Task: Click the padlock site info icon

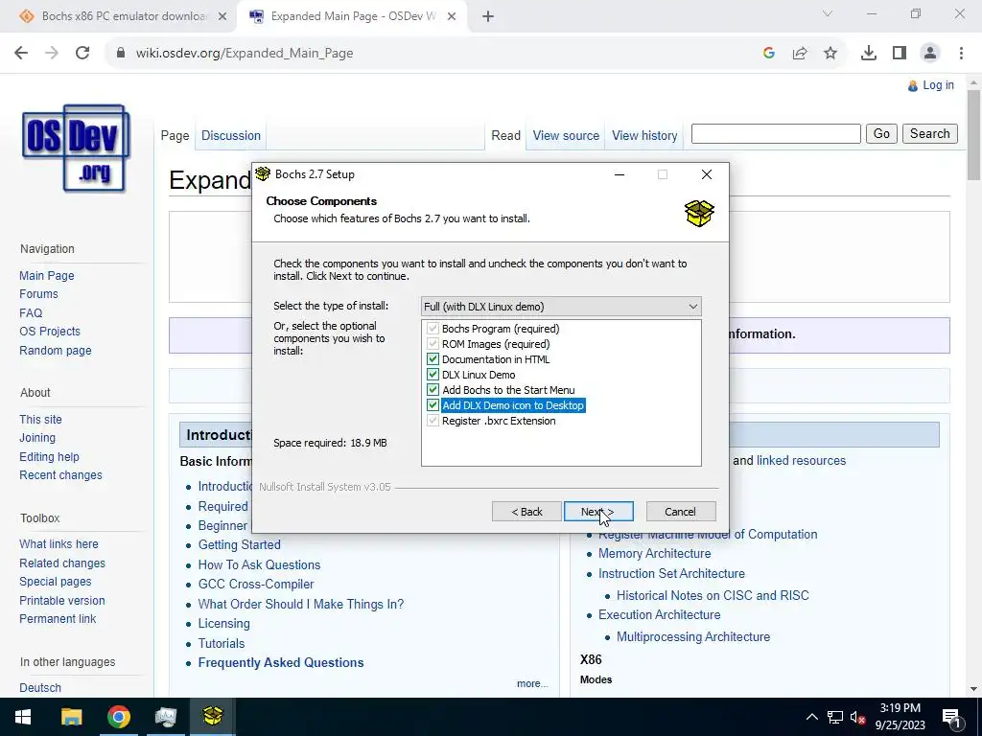Action: pyautogui.click(x=121, y=54)
